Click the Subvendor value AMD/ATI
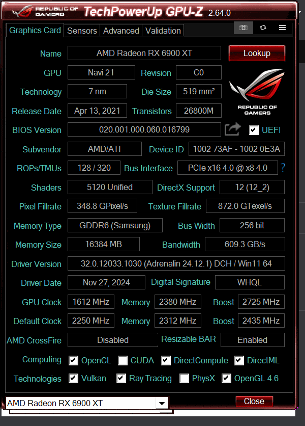 pyautogui.click(x=105, y=149)
